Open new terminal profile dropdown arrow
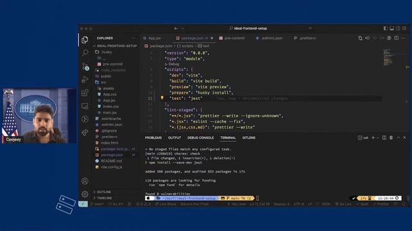The width and height of the screenshot is (412, 231). pyautogui.click(x=378, y=138)
